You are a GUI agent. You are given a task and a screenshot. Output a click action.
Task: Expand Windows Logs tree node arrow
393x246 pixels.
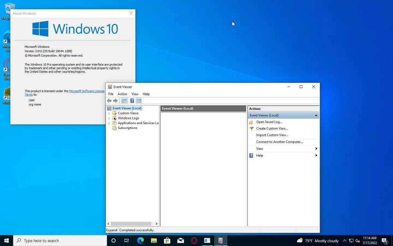click(x=109, y=118)
